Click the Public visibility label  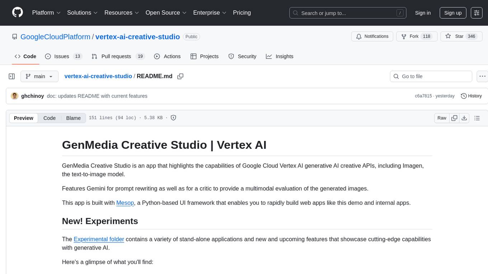point(191,37)
